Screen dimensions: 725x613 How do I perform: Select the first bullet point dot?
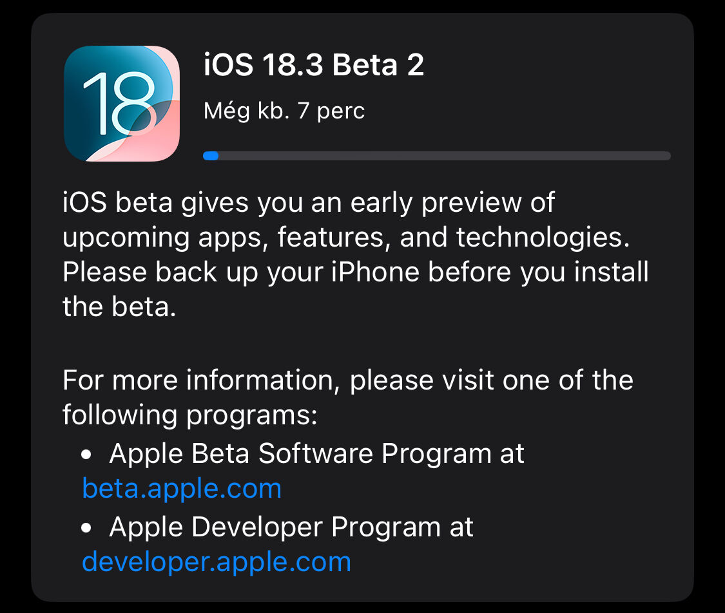tap(86, 454)
